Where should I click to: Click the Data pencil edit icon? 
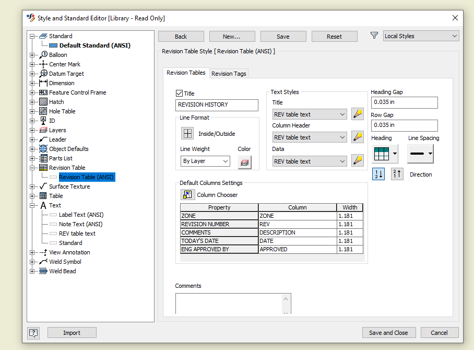(357, 161)
